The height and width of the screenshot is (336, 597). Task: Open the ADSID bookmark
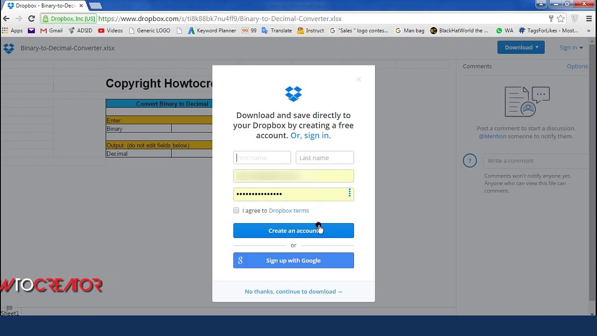tap(80, 30)
